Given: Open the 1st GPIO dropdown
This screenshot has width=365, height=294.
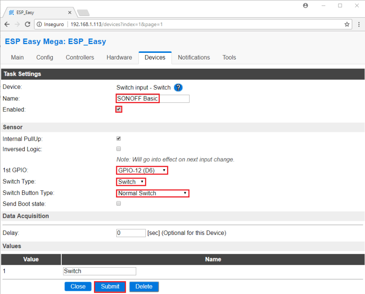Looking at the screenshot, I should [x=142, y=170].
